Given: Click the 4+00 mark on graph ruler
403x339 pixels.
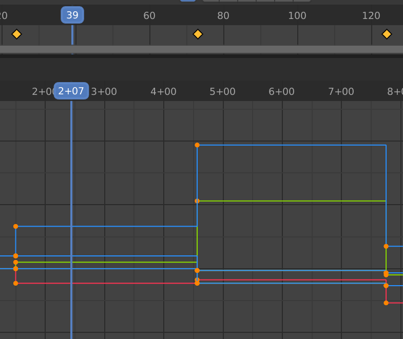Looking at the screenshot, I should [163, 91].
